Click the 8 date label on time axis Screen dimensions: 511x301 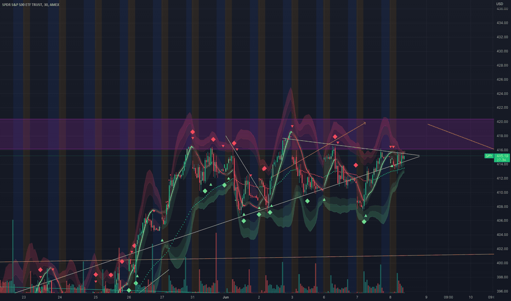pyautogui.click(x=390, y=297)
